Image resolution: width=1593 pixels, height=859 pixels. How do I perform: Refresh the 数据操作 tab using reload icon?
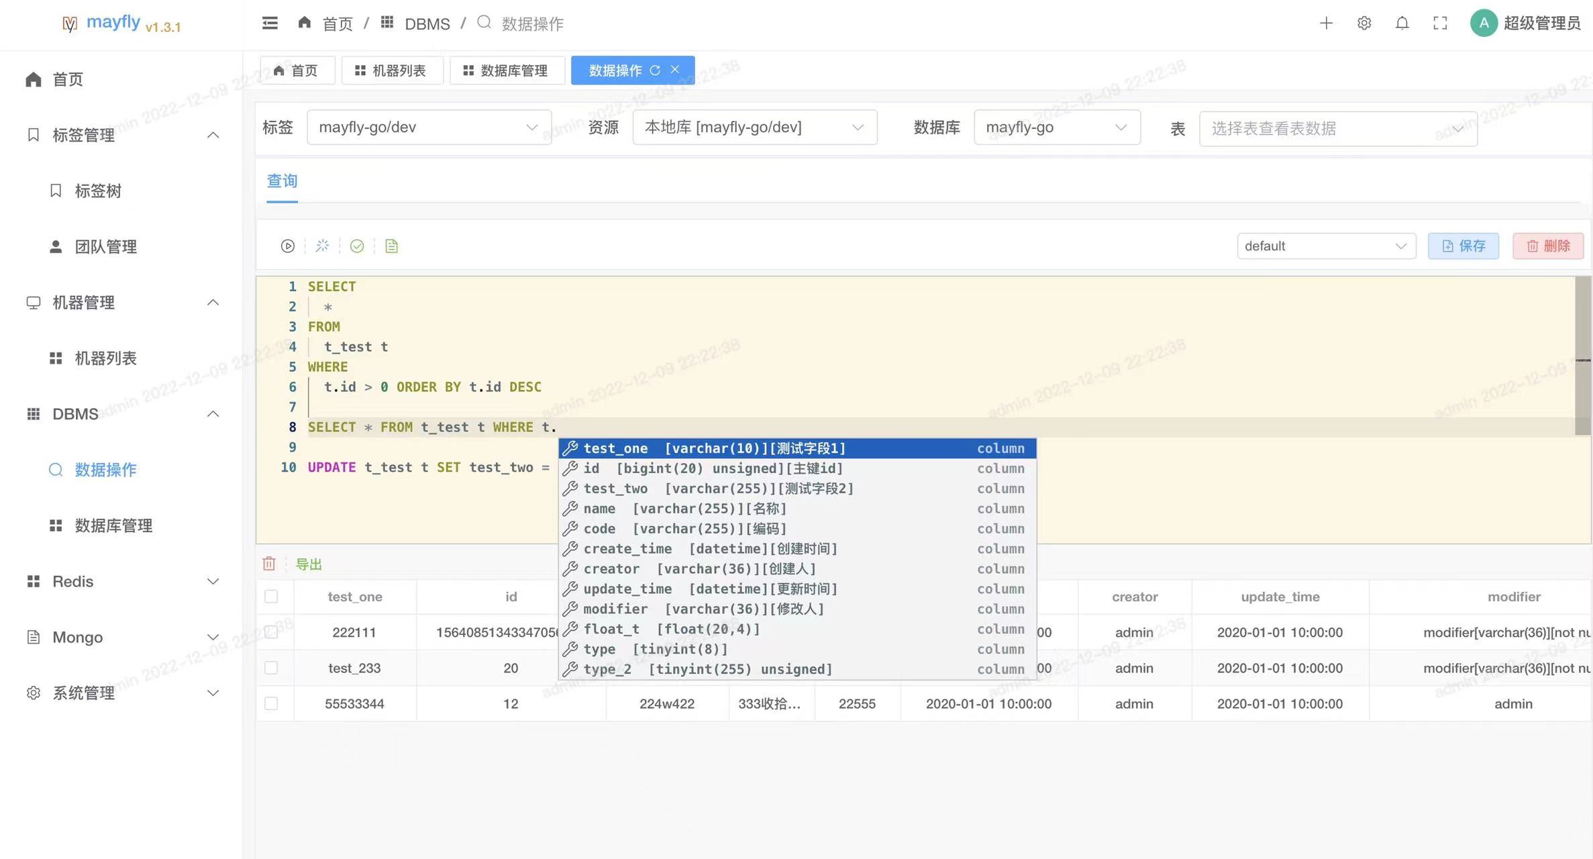pyautogui.click(x=655, y=70)
